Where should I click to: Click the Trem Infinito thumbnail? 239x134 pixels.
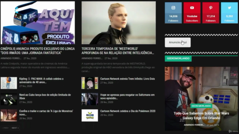pos(90,83)
